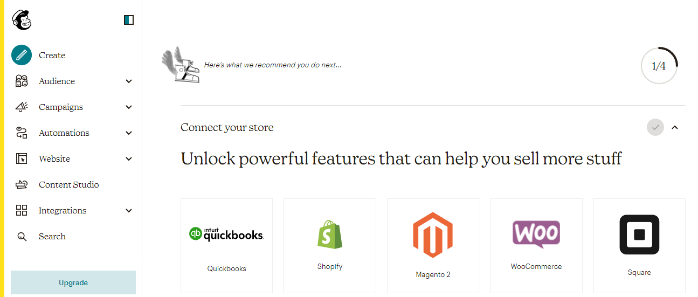Mark Connect your store as complete

click(655, 128)
